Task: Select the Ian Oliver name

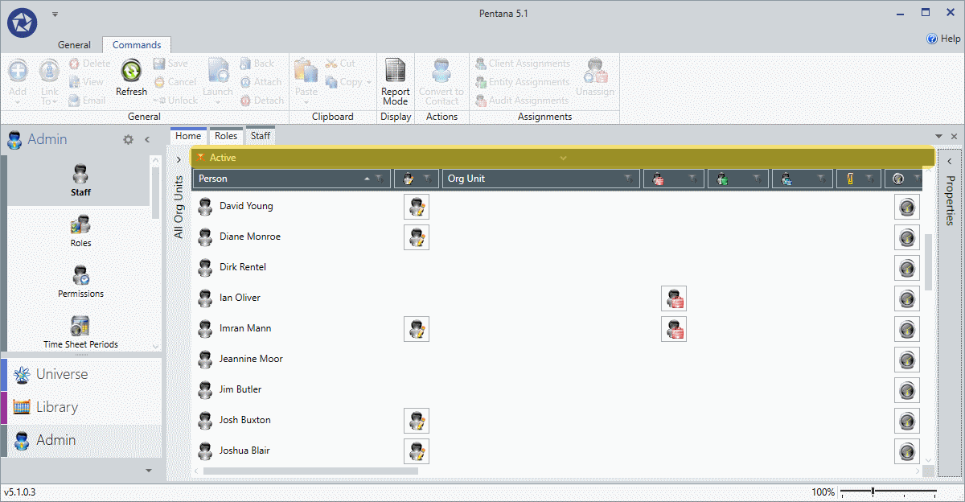Action: [x=240, y=298]
